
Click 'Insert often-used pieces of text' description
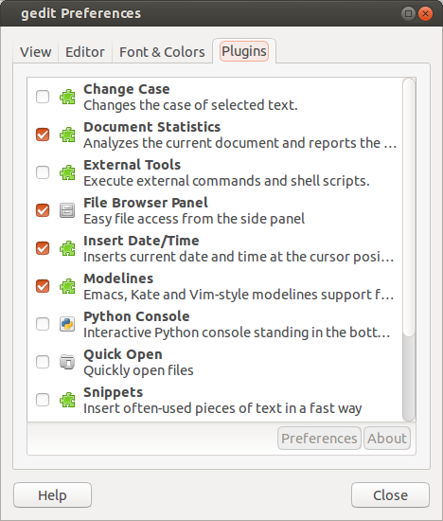222,408
